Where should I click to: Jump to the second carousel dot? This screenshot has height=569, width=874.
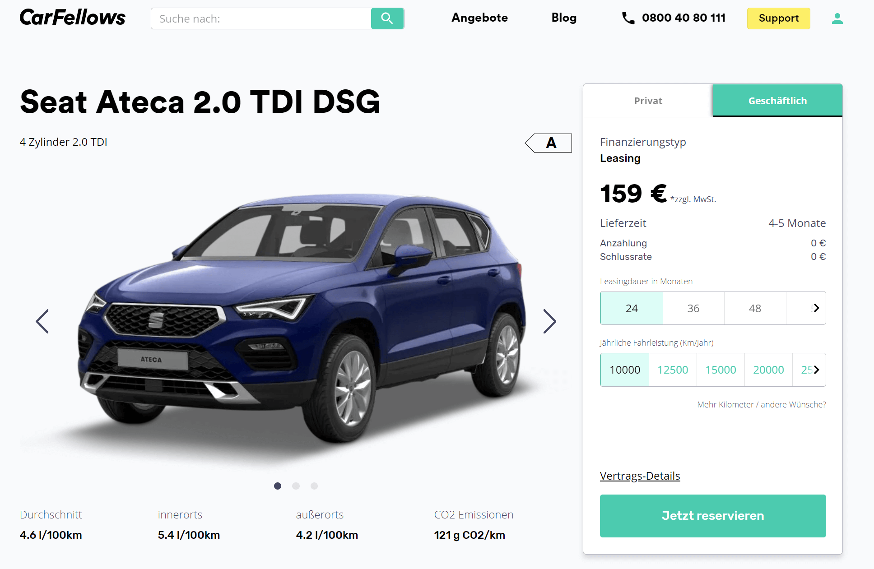[296, 486]
